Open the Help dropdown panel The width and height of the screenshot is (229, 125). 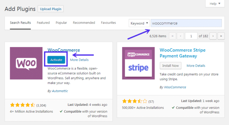click(215, 4)
